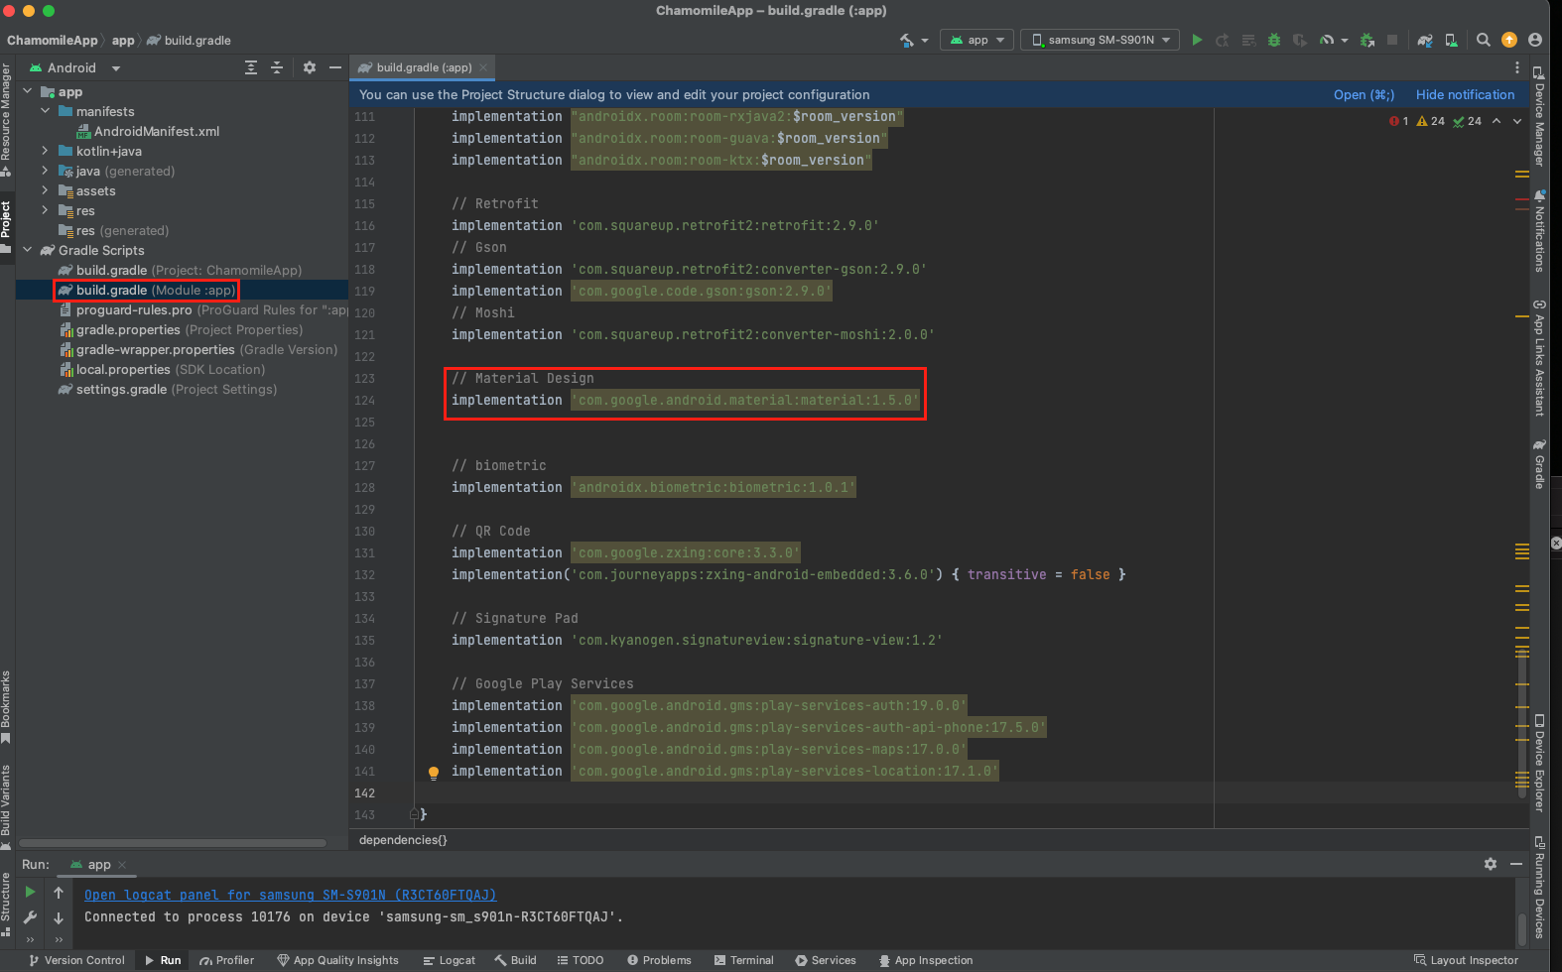Expand the java (generated) folder
The width and height of the screenshot is (1562, 972).
[x=45, y=171]
